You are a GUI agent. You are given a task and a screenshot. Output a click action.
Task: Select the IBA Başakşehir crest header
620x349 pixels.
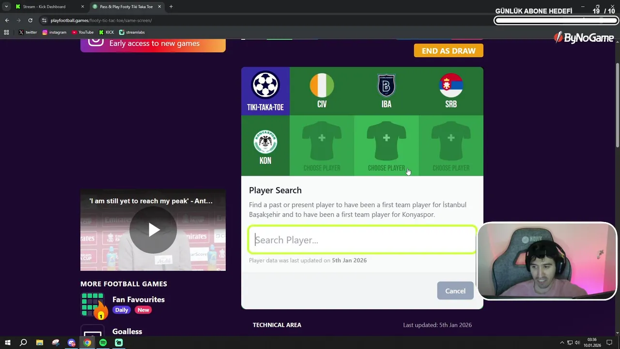pyautogui.click(x=386, y=85)
